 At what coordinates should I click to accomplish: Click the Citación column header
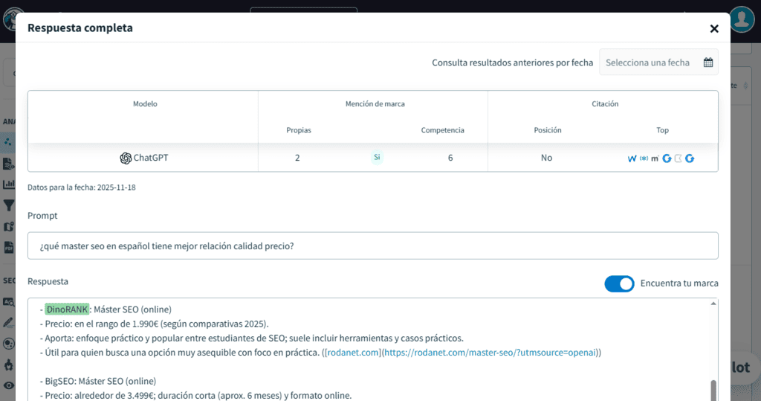pyautogui.click(x=605, y=103)
